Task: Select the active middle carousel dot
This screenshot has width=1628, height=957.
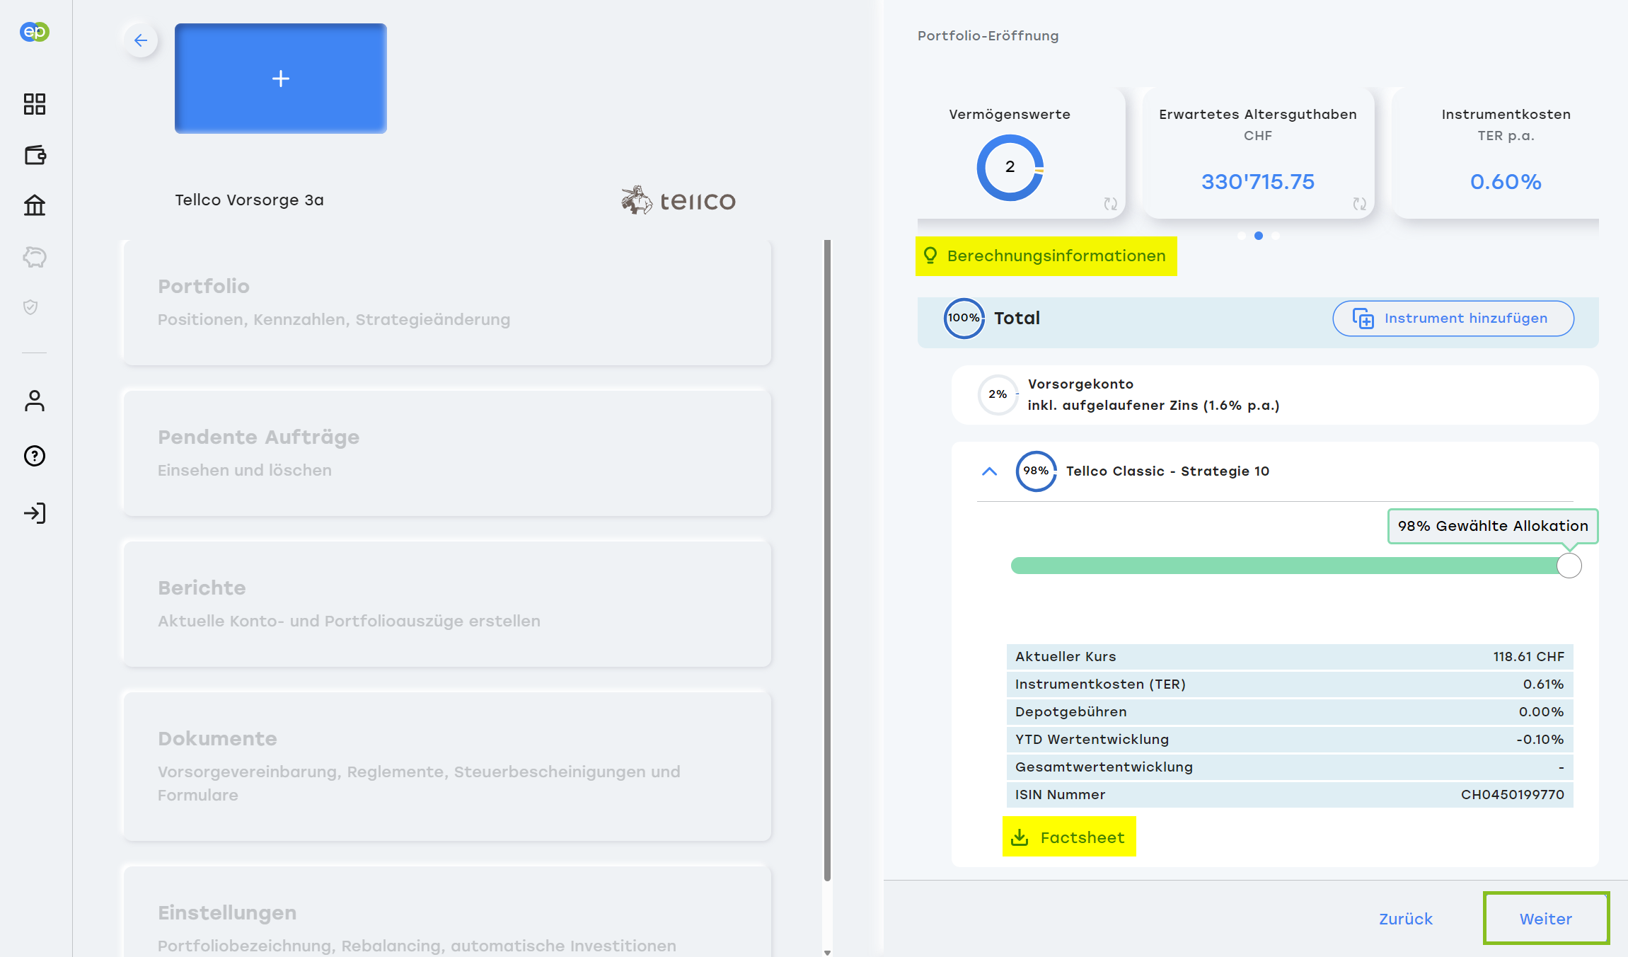Action: 1259,236
